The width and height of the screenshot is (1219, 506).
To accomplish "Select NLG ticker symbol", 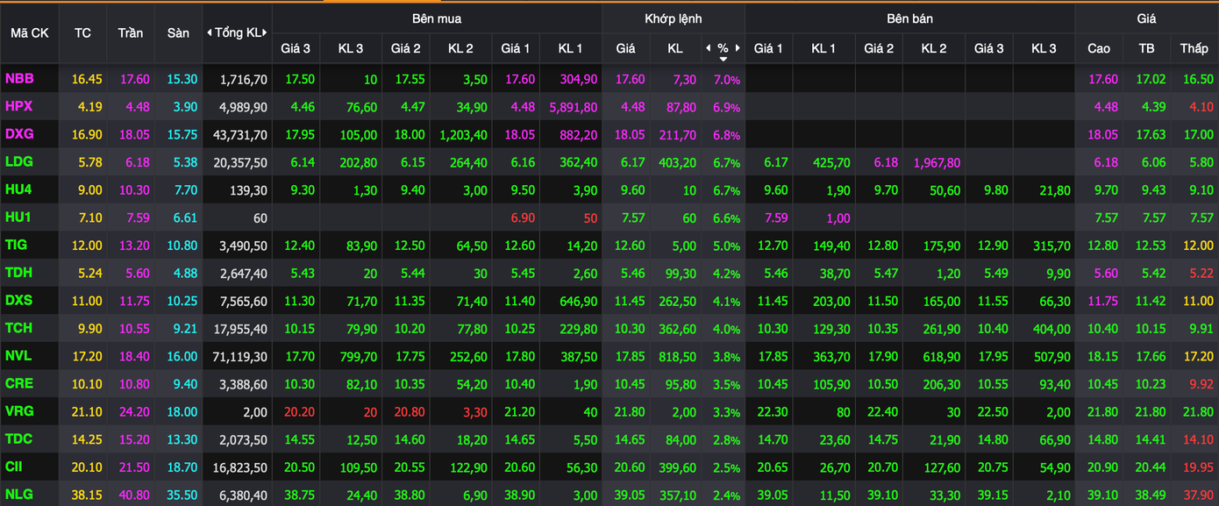I will (x=18, y=495).
